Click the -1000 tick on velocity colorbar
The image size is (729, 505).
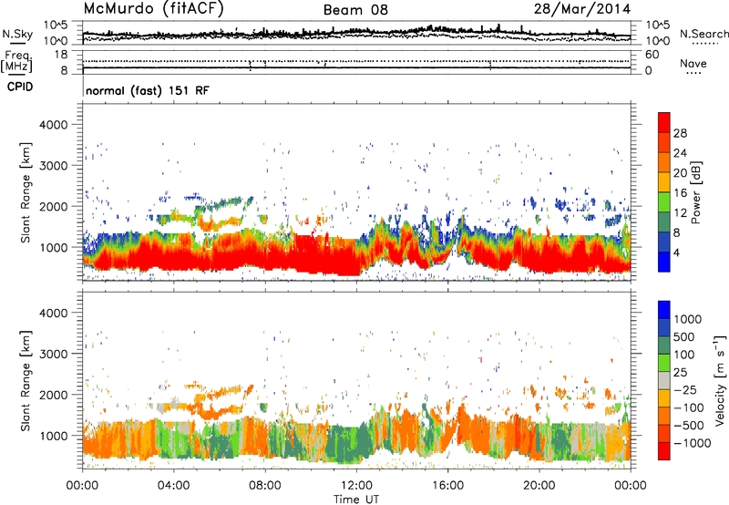point(693,443)
